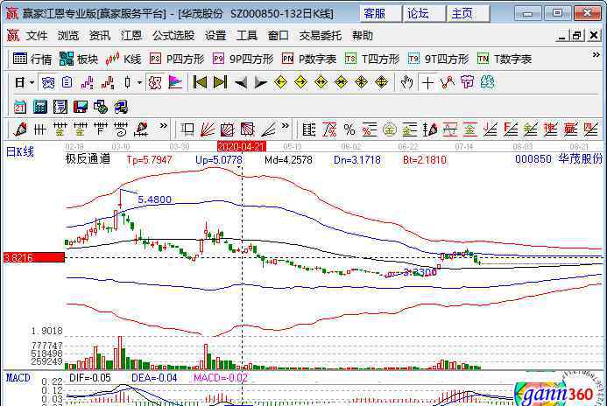This screenshot has width=607, height=406.
Task: Open the 江恩 menu
Action: (x=131, y=36)
